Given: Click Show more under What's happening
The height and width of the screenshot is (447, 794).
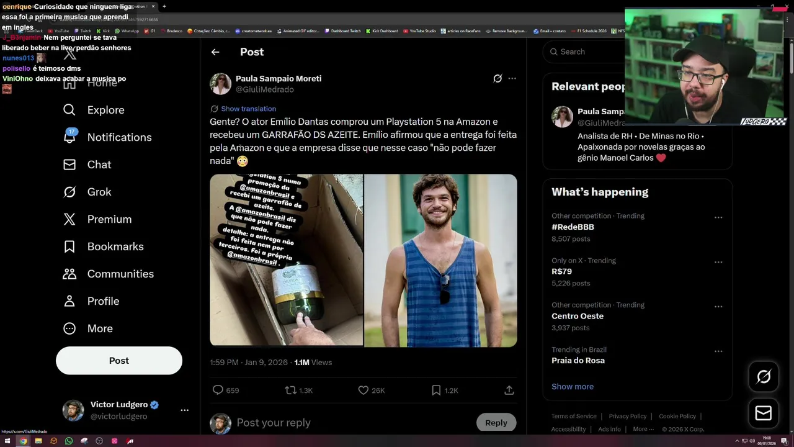Looking at the screenshot, I should click(573, 387).
